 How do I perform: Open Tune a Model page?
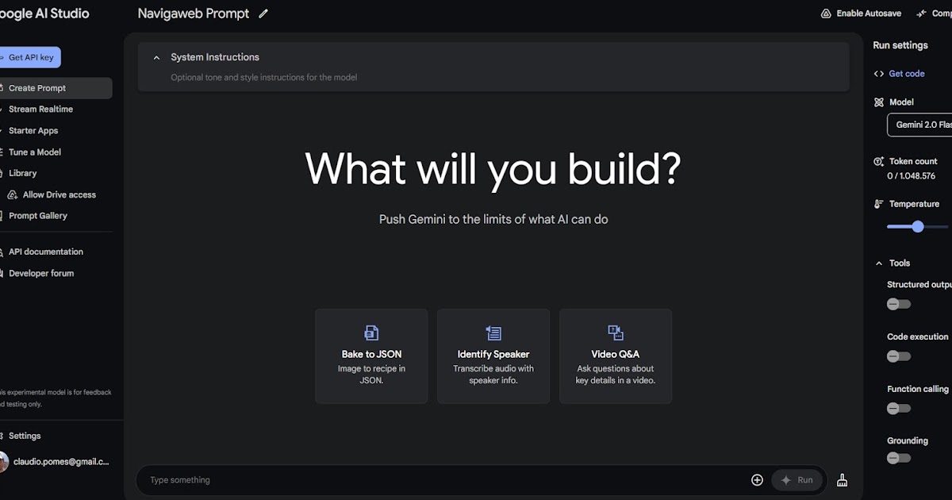click(x=35, y=152)
